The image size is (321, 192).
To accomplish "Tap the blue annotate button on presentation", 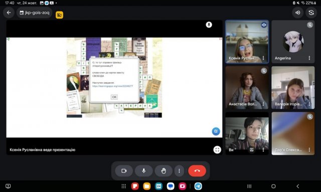I will tap(216, 131).
